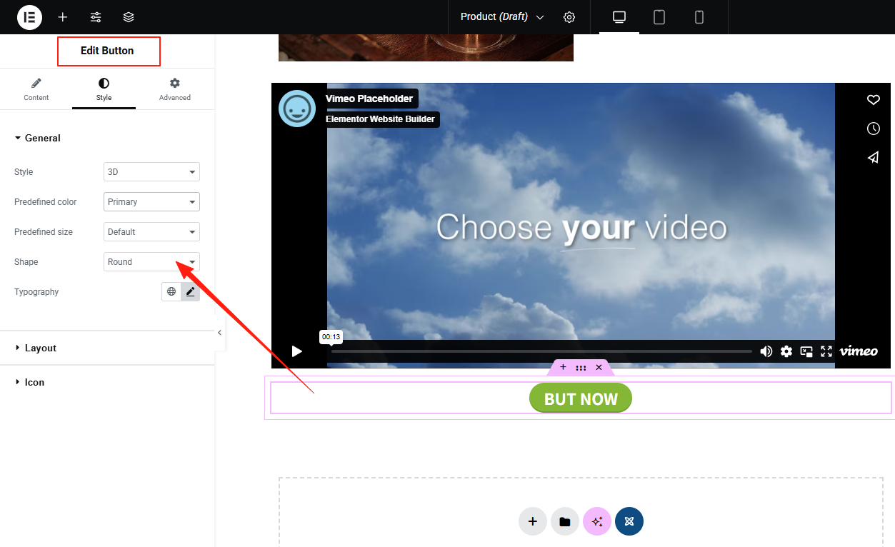Screen dimensions: 895x547
Task: Switch to the Advanced tab
Action: (175, 90)
